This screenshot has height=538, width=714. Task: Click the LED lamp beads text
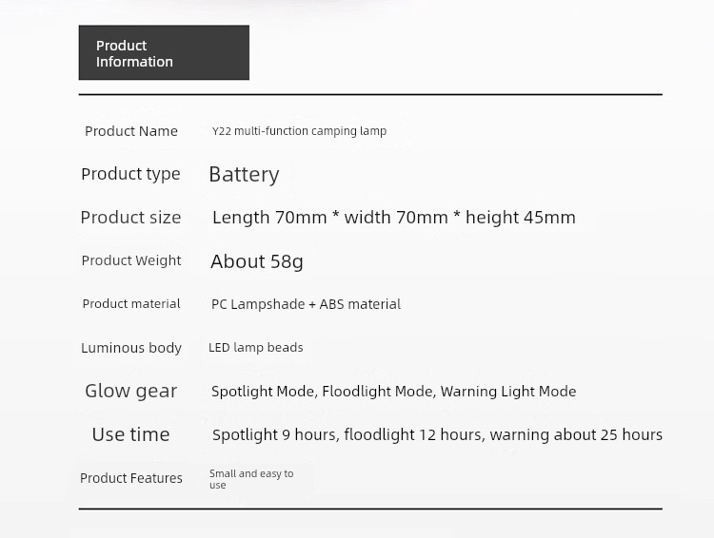256,348
